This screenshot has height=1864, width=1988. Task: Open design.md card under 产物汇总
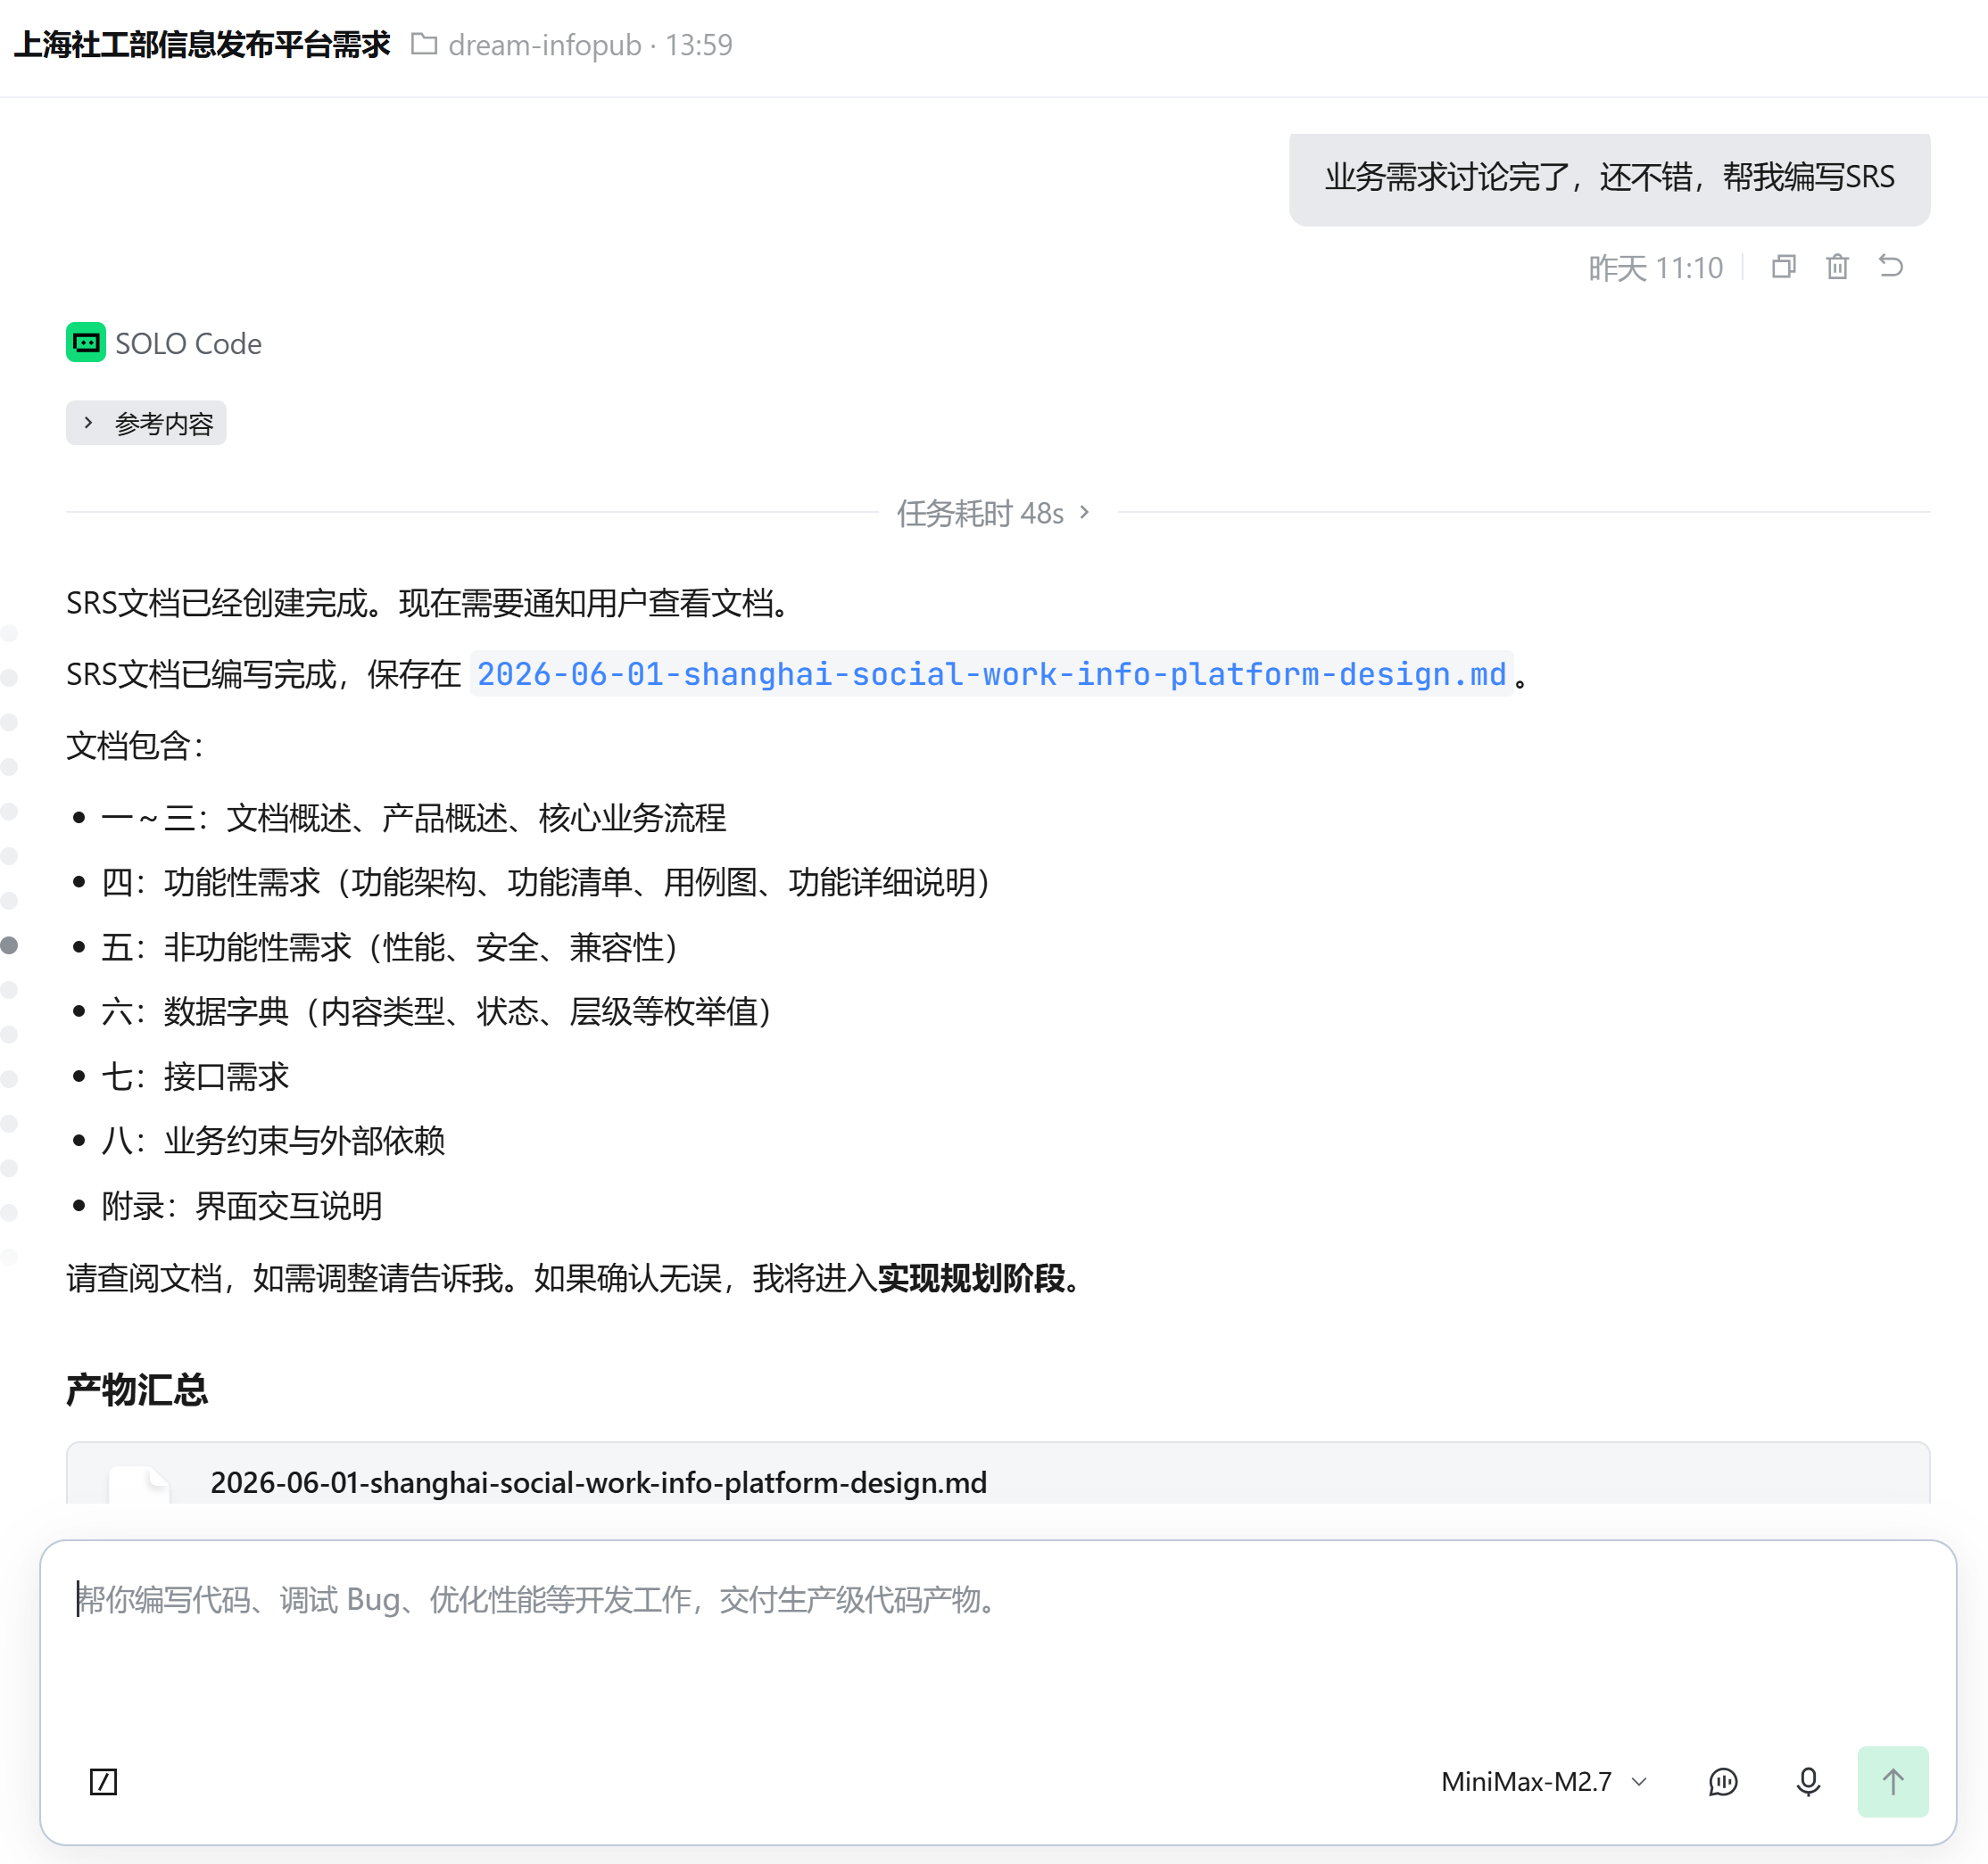[x=998, y=1473]
